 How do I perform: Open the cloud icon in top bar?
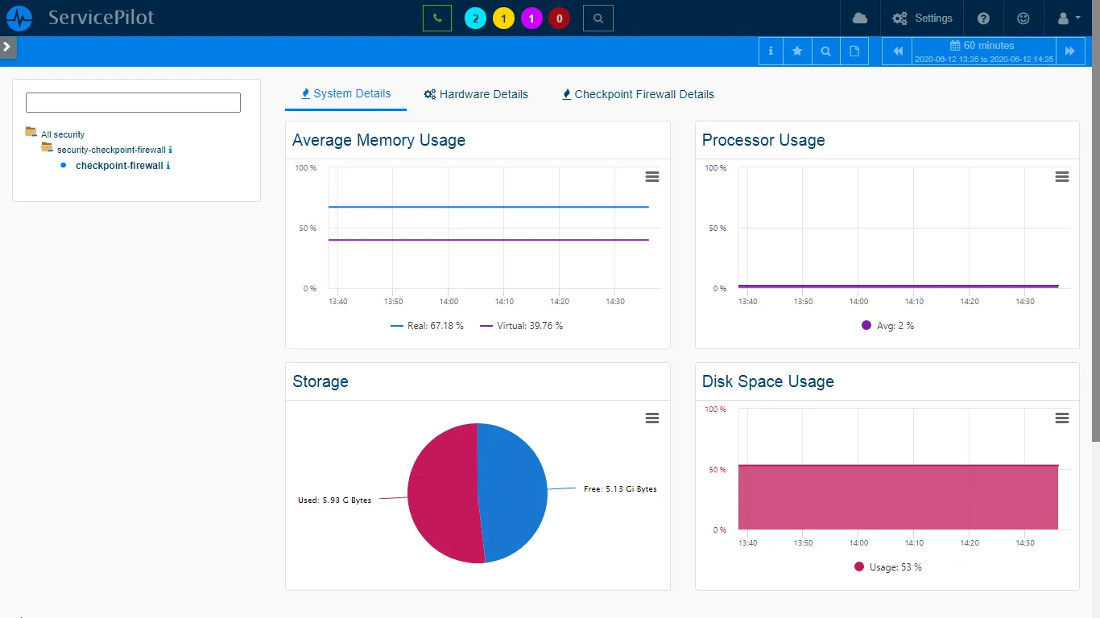[x=860, y=18]
